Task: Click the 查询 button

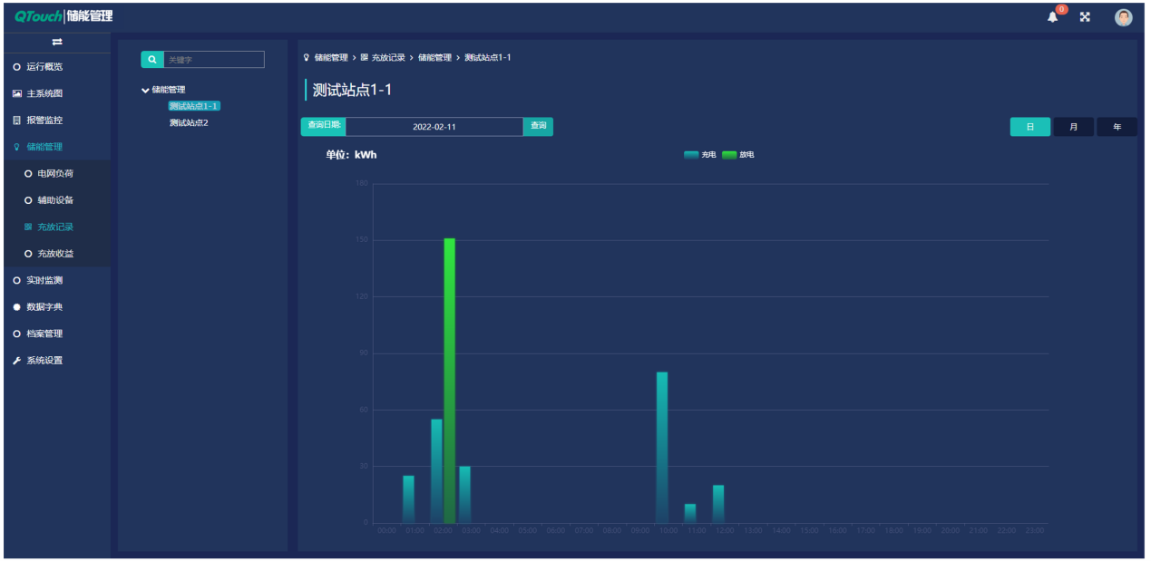Action: click(x=538, y=126)
